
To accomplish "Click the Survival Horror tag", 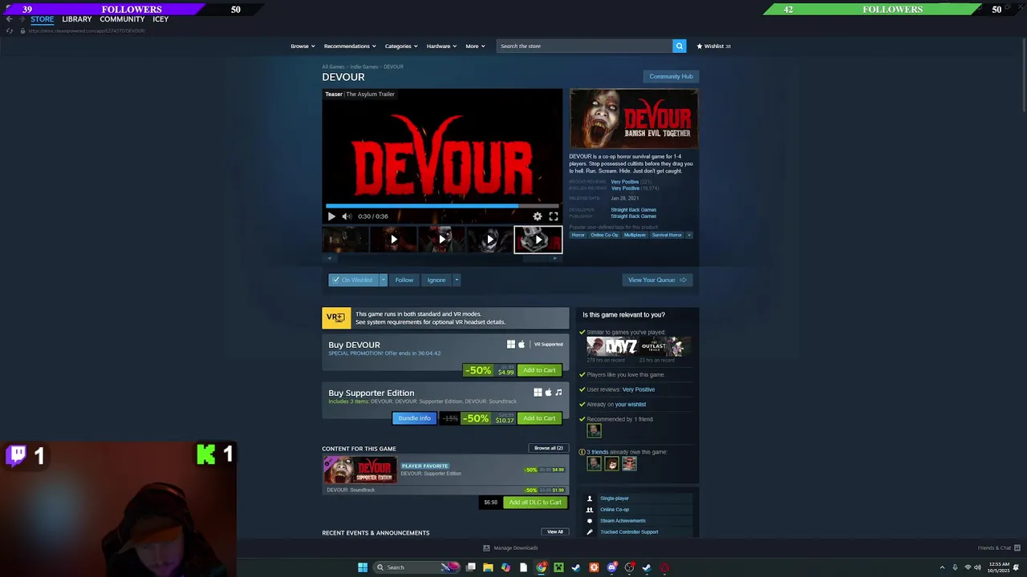I will [x=666, y=235].
